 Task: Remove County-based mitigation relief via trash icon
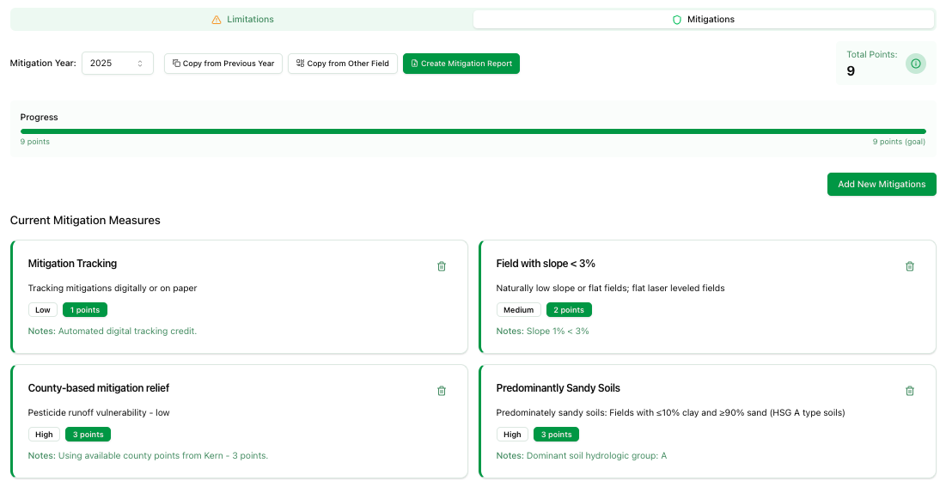(x=442, y=391)
